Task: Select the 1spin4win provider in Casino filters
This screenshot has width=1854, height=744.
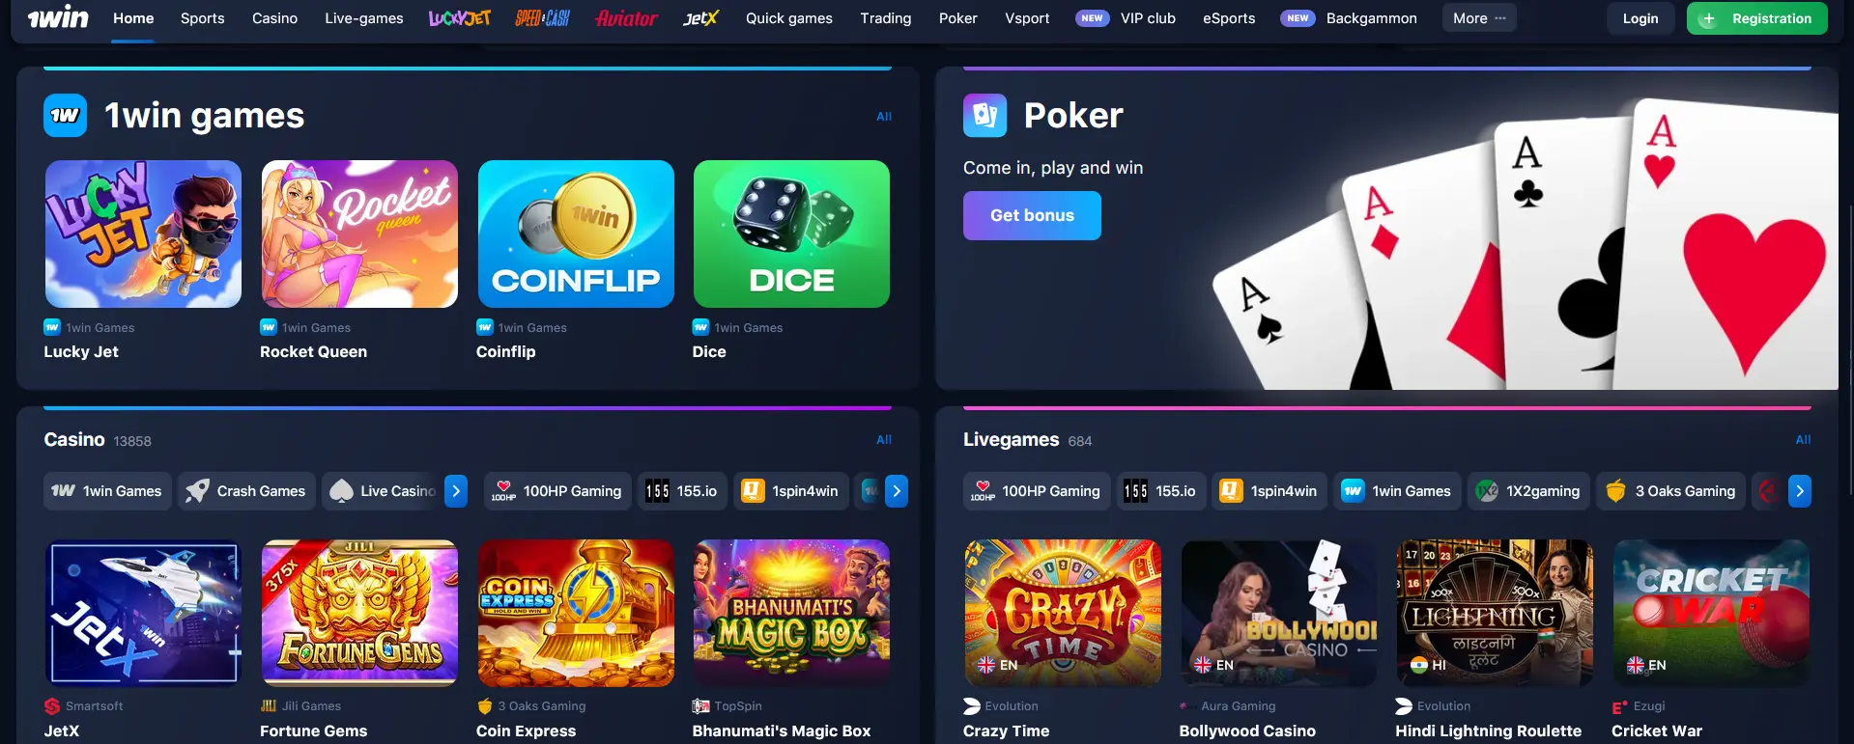Action: 791,491
